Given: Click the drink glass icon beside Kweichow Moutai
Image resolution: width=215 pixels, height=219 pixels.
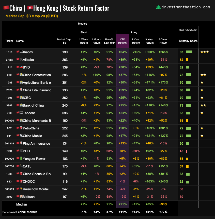Looking at the screenshot, I should 21,189.
